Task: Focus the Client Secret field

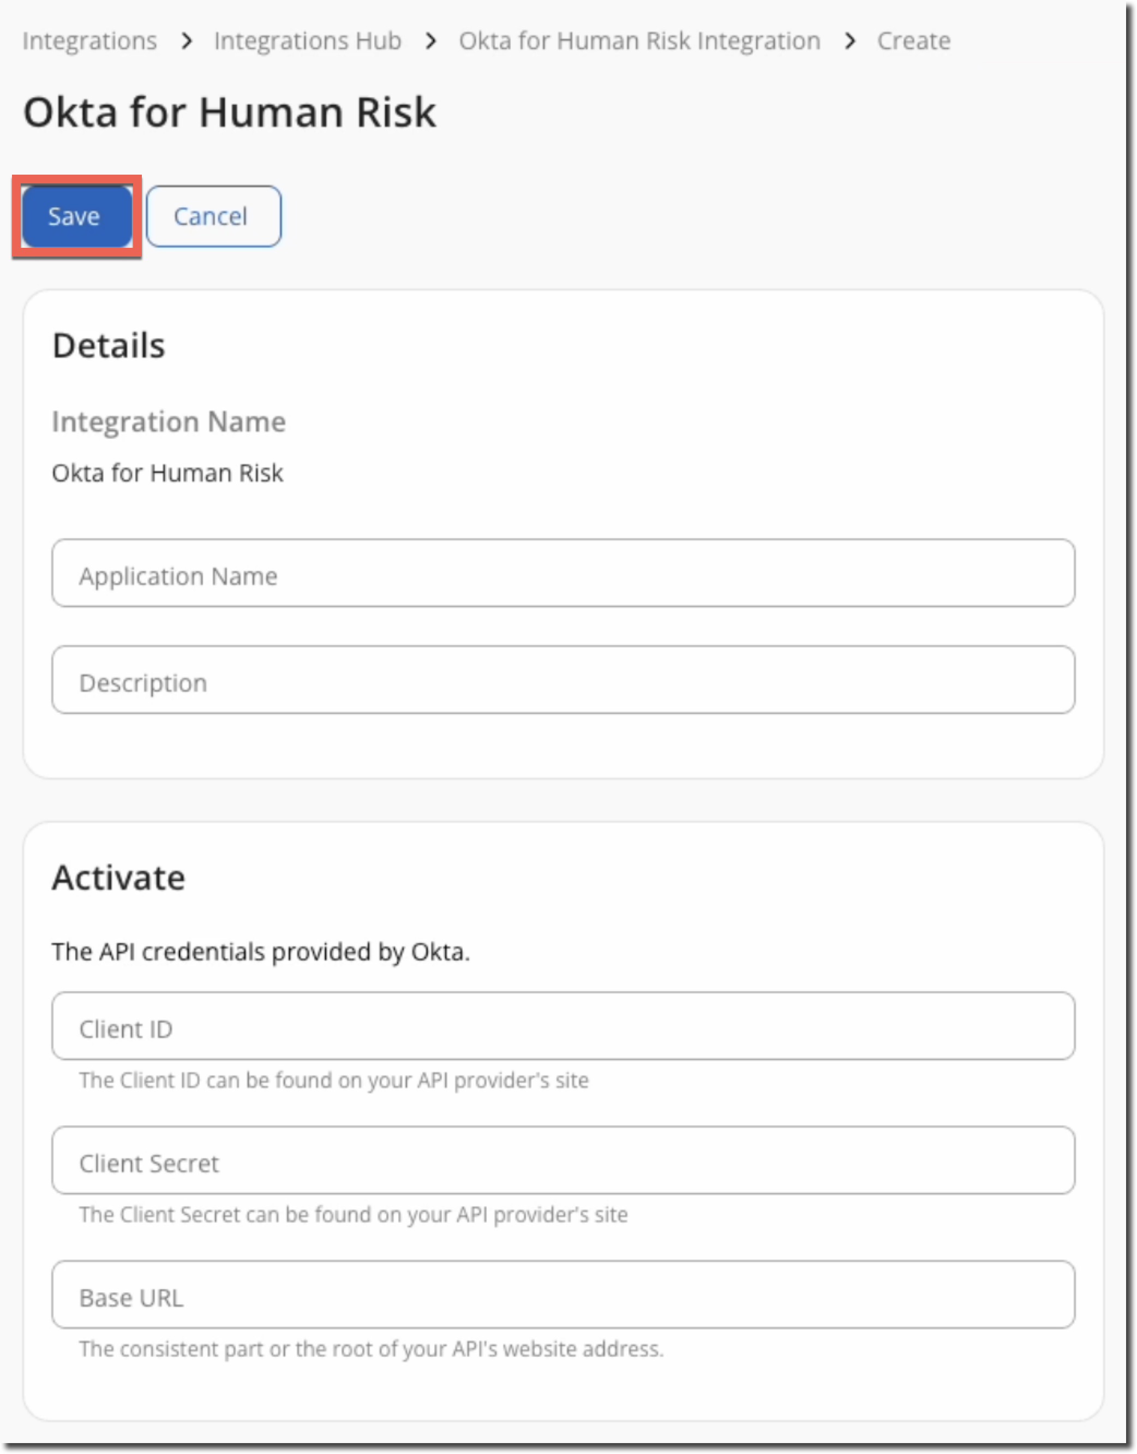Action: coord(562,1161)
